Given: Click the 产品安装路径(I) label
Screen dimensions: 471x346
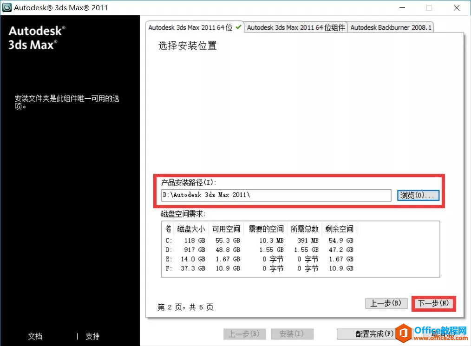Looking at the screenshot, I should point(188,182).
